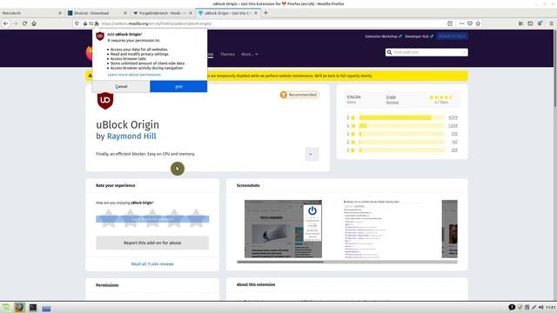Click Firefox window icon in taskbar
557x313 pixels.
(x=19, y=307)
